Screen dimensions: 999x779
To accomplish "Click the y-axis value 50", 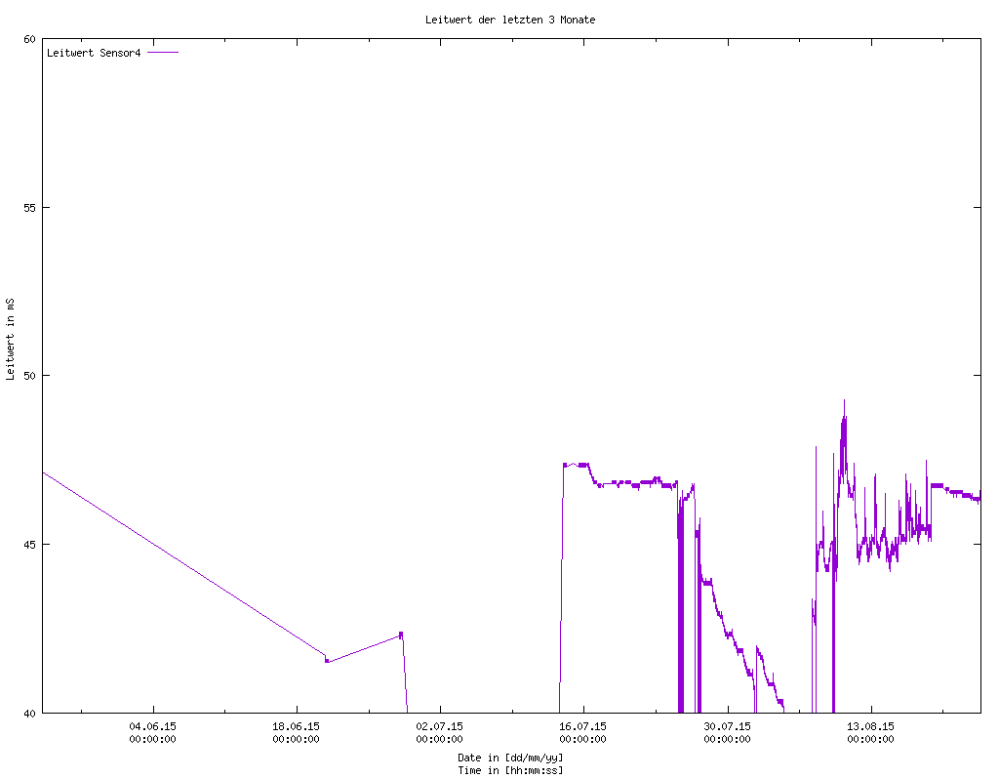I will tap(29, 376).
